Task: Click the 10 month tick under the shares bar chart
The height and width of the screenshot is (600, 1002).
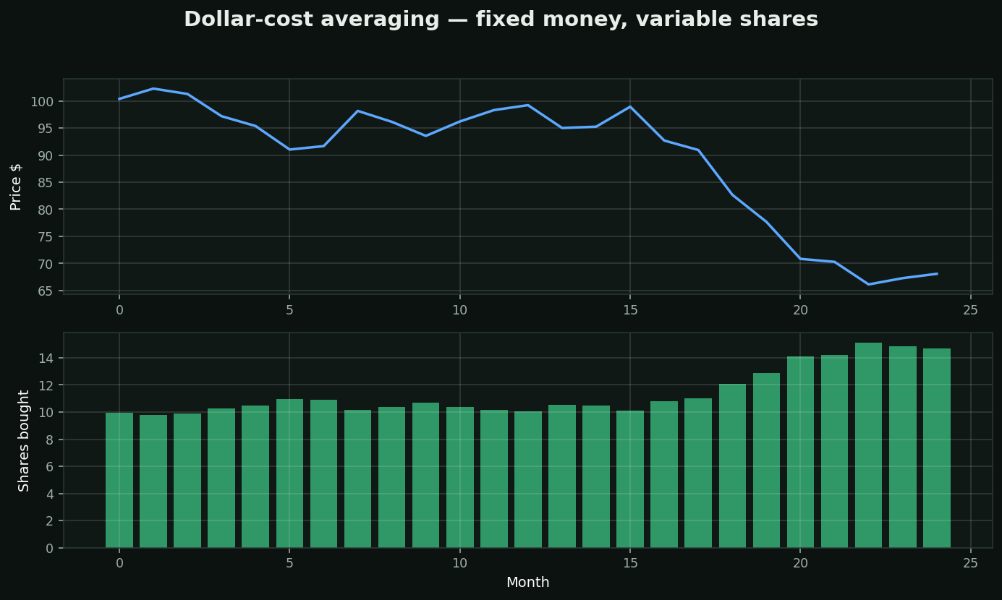Action: click(459, 563)
